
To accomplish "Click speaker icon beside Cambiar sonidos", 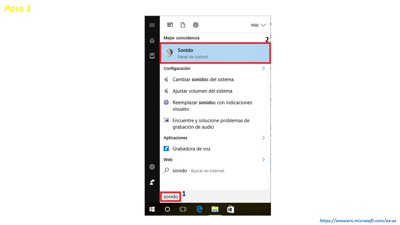I will click(x=166, y=79).
